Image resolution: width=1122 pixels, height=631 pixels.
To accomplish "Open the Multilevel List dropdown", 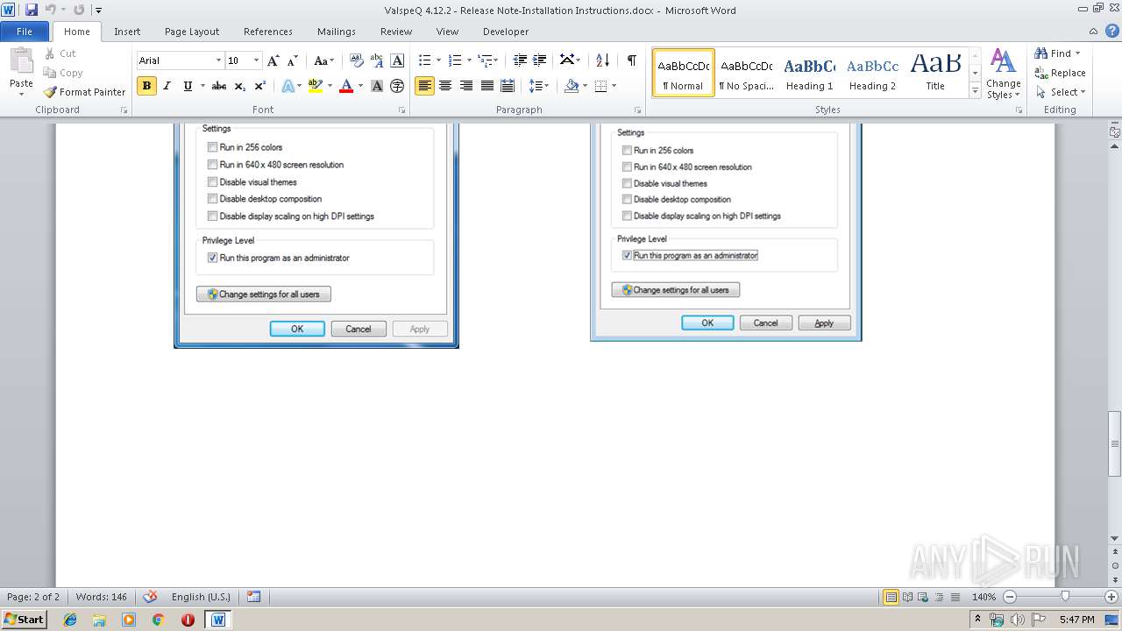I will [488, 60].
